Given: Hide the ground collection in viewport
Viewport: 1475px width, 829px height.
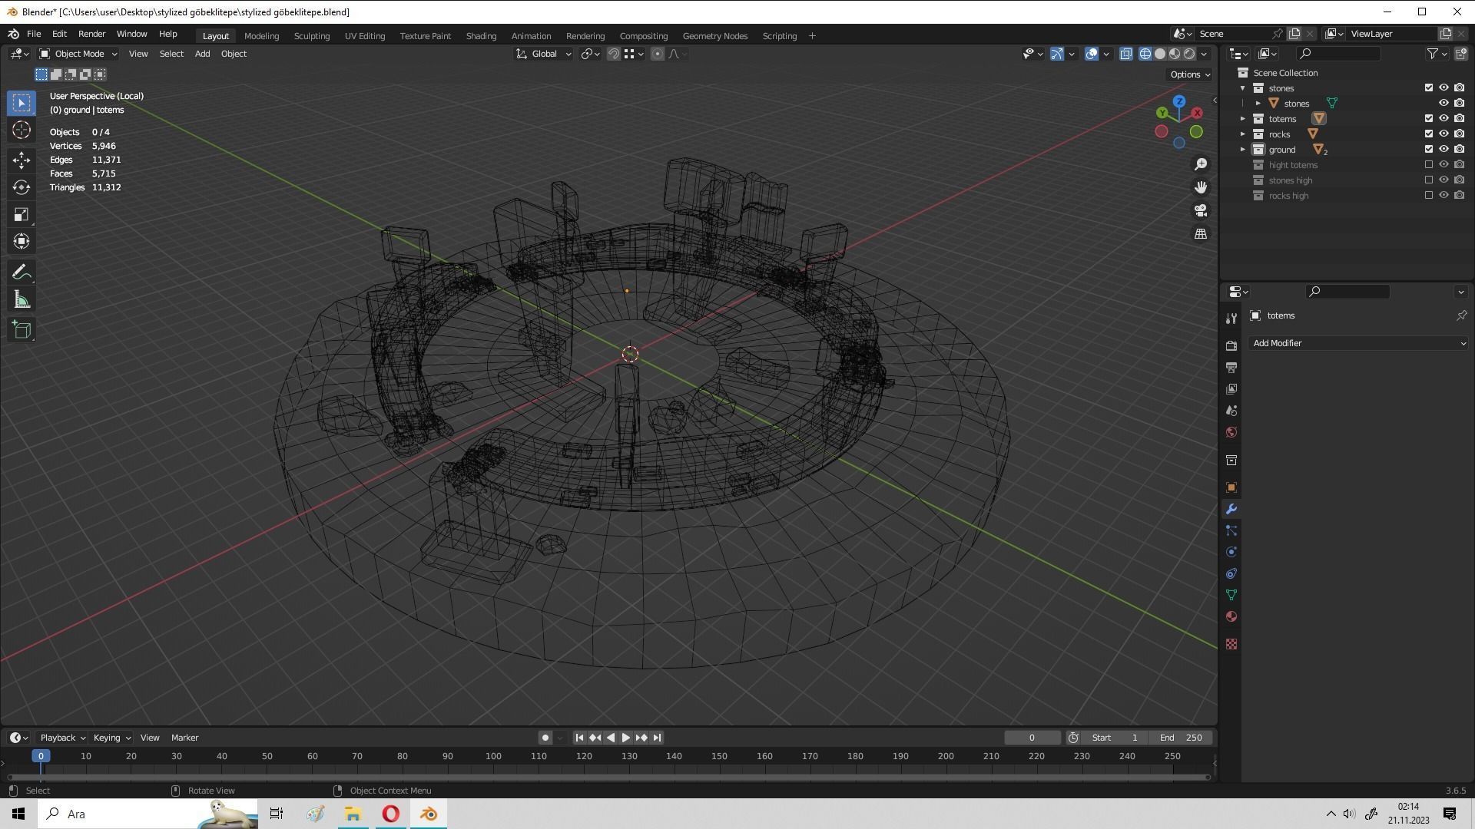Looking at the screenshot, I should point(1444,149).
